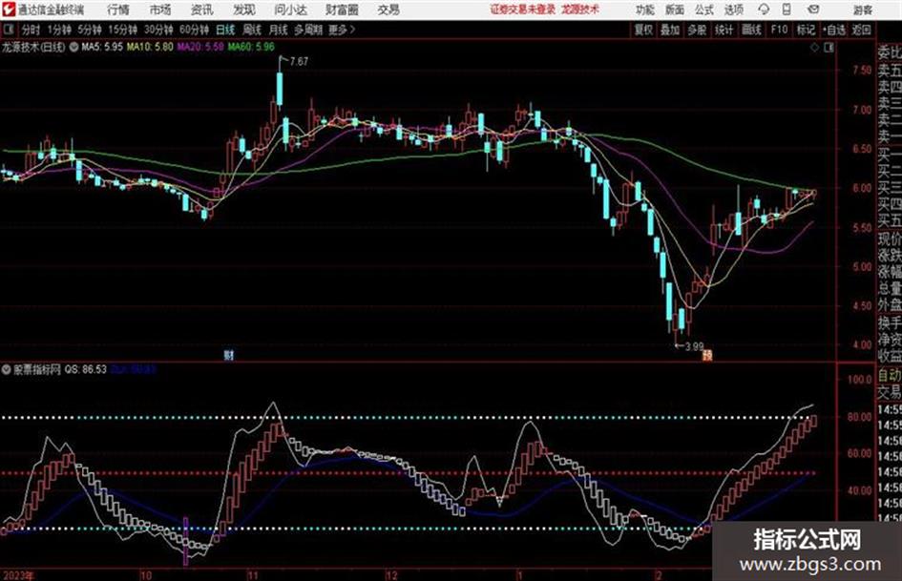Image resolution: width=902 pixels, height=581 pixels.
Task: Expand the 更多 period options
Action: pyautogui.click(x=342, y=30)
